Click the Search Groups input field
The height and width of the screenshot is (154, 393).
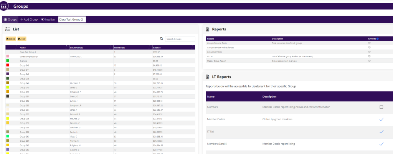click(x=180, y=39)
